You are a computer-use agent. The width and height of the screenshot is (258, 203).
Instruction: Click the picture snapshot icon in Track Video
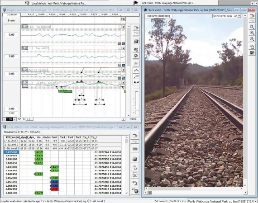coord(252,53)
